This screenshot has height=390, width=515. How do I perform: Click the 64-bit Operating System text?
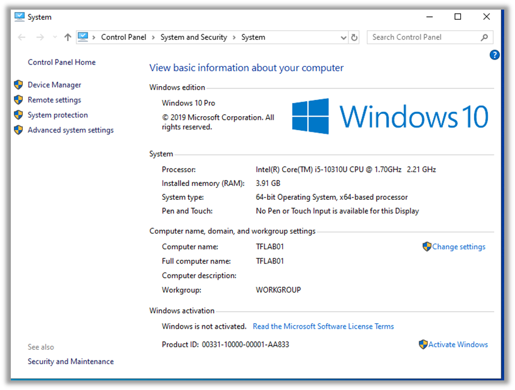click(x=332, y=197)
